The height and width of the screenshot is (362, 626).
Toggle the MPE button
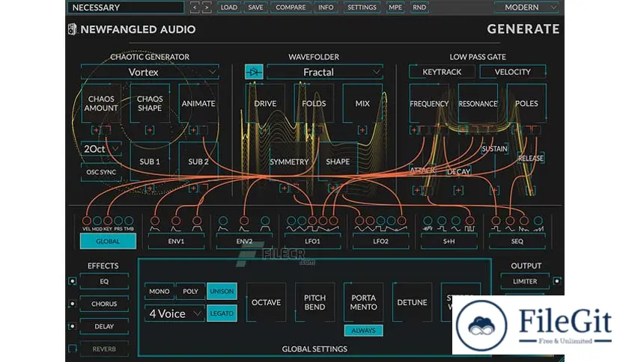click(395, 7)
